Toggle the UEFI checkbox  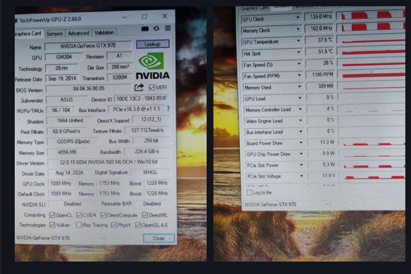click(x=152, y=87)
